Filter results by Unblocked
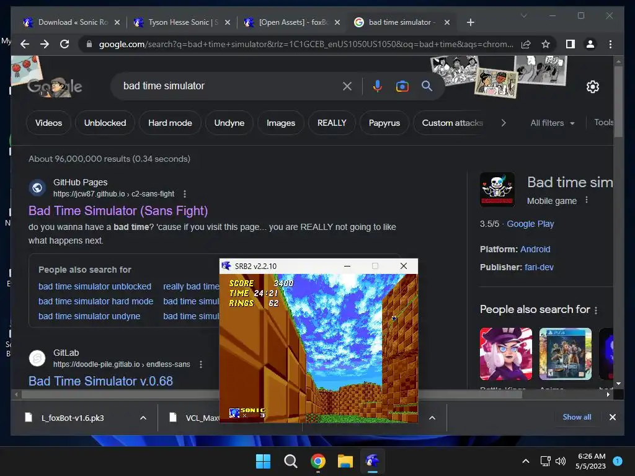The width and height of the screenshot is (635, 476). tap(105, 123)
